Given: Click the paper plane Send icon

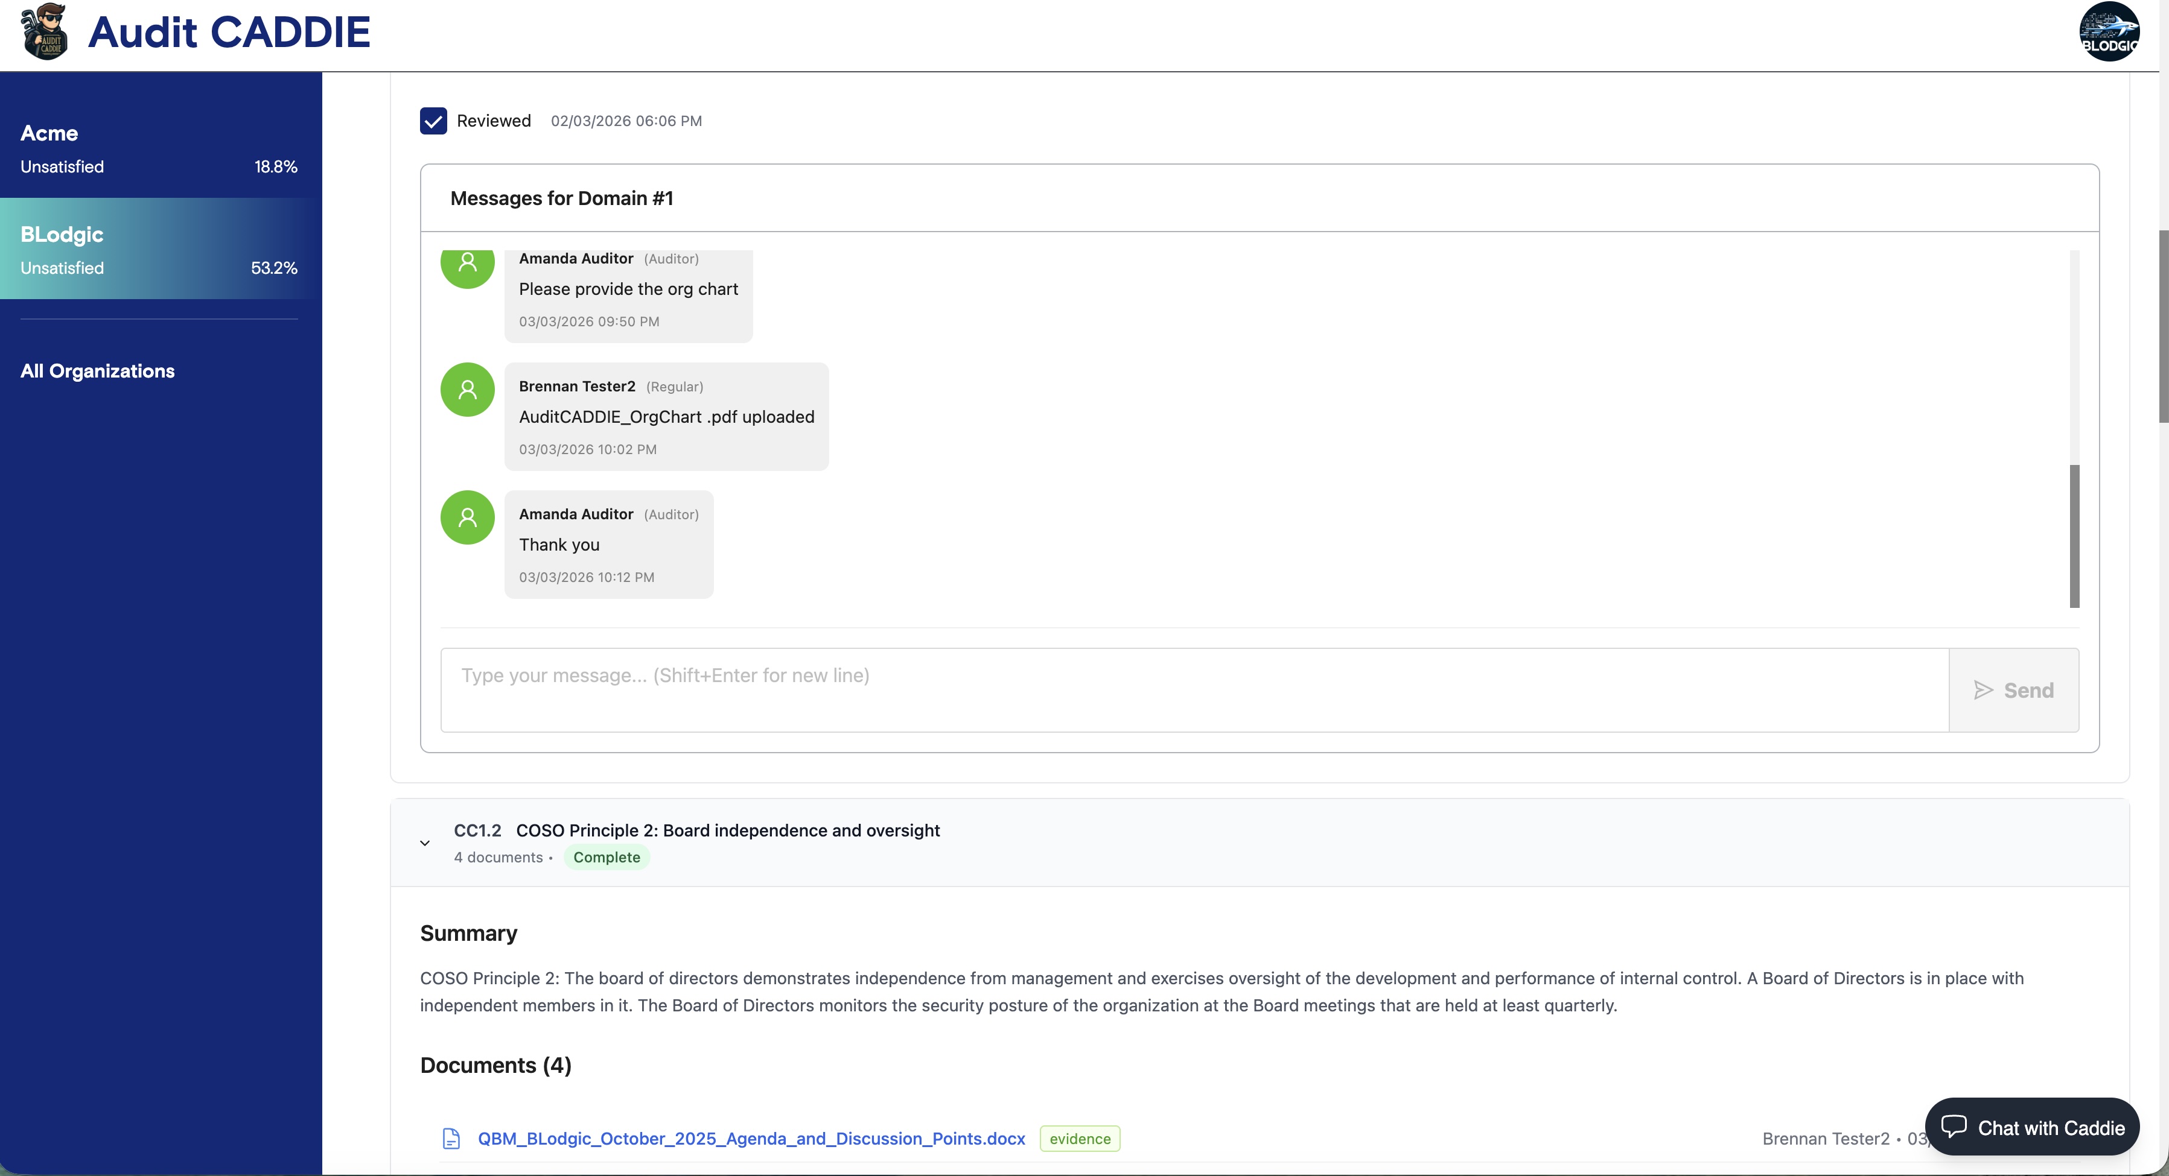Looking at the screenshot, I should 1984,690.
